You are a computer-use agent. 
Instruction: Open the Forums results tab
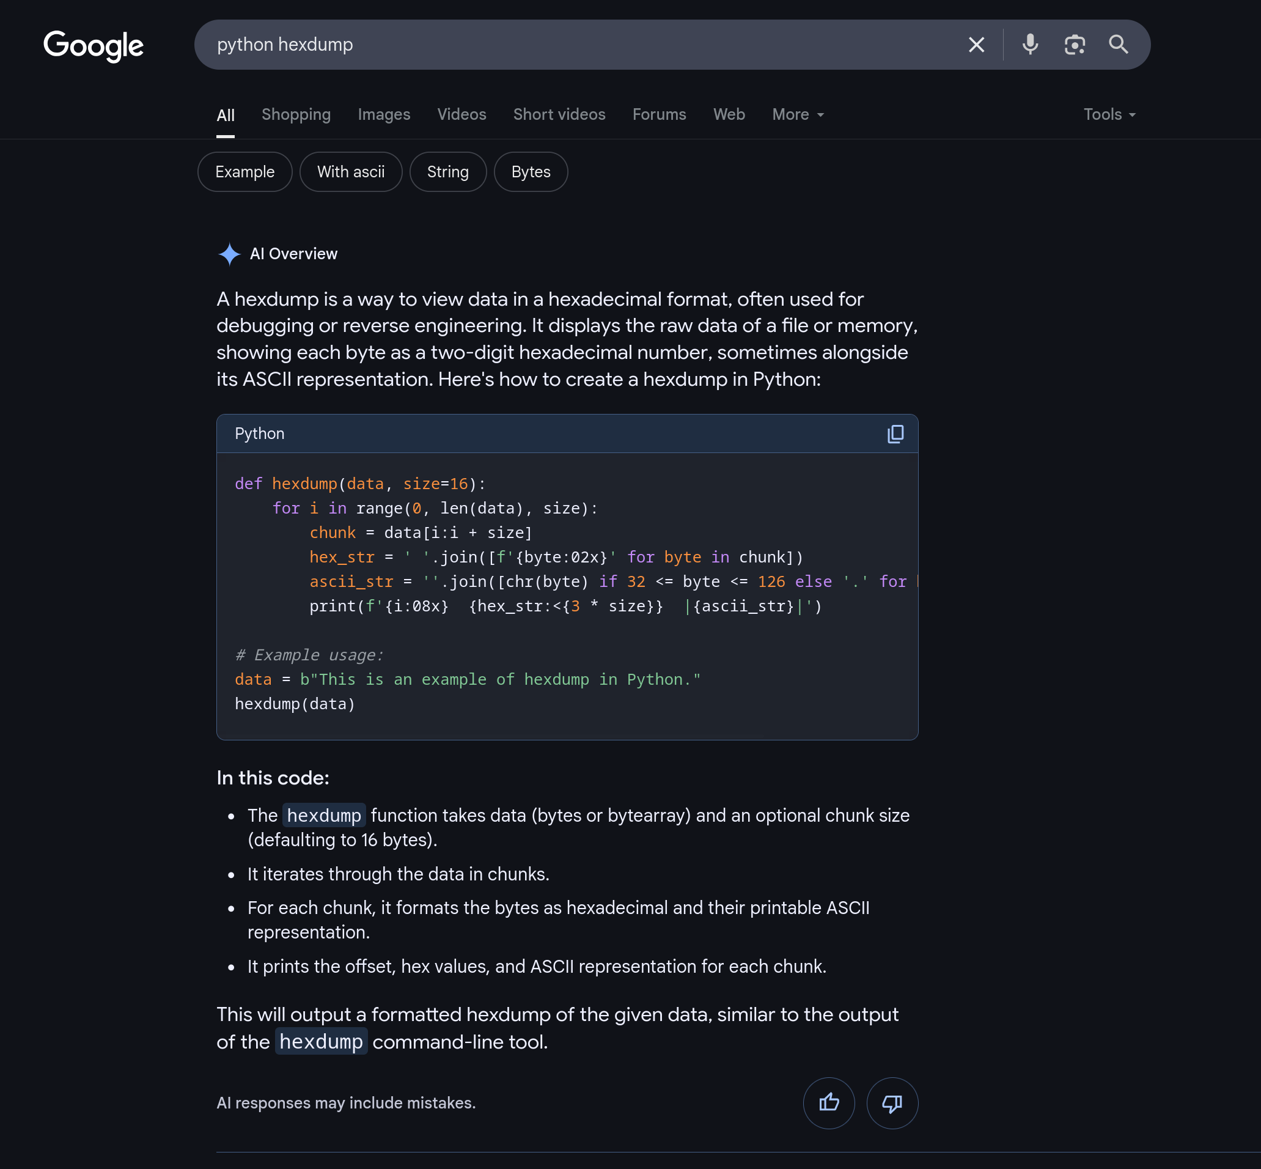pyautogui.click(x=659, y=114)
